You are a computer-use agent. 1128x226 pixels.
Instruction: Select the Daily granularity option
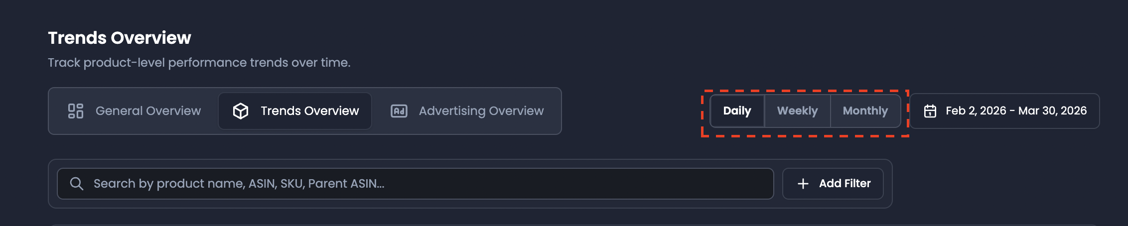tap(737, 111)
